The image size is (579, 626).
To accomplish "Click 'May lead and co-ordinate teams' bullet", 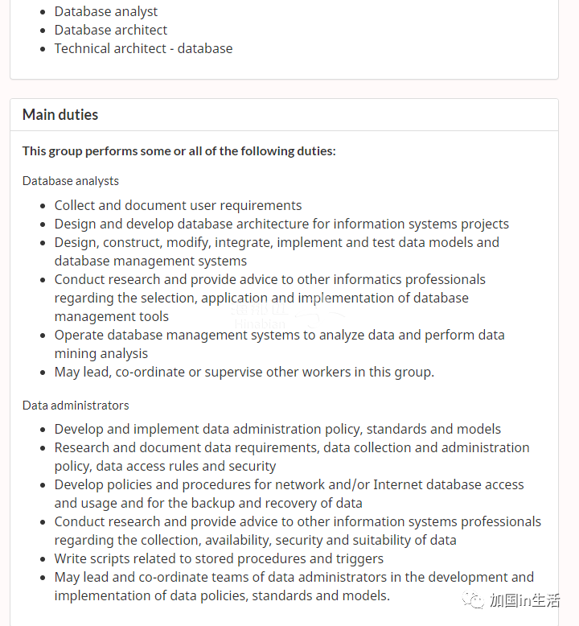I will pyautogui.click(x=294, y=587).
